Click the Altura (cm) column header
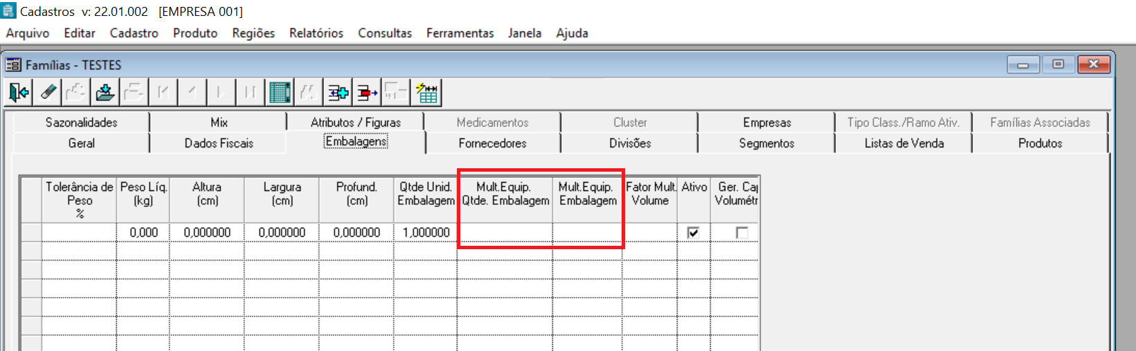The height and width of the screenshot is (351, 1136). tap(207, 200)
